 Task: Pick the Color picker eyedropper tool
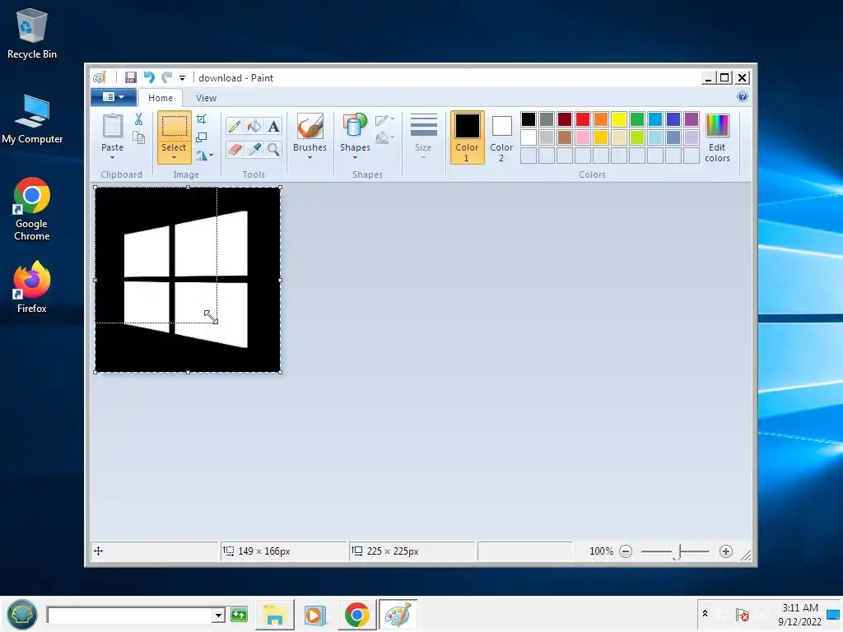254,150
